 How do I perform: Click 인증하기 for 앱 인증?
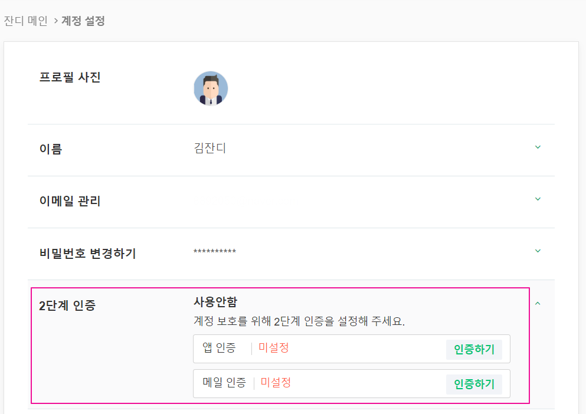click(474, 349)
